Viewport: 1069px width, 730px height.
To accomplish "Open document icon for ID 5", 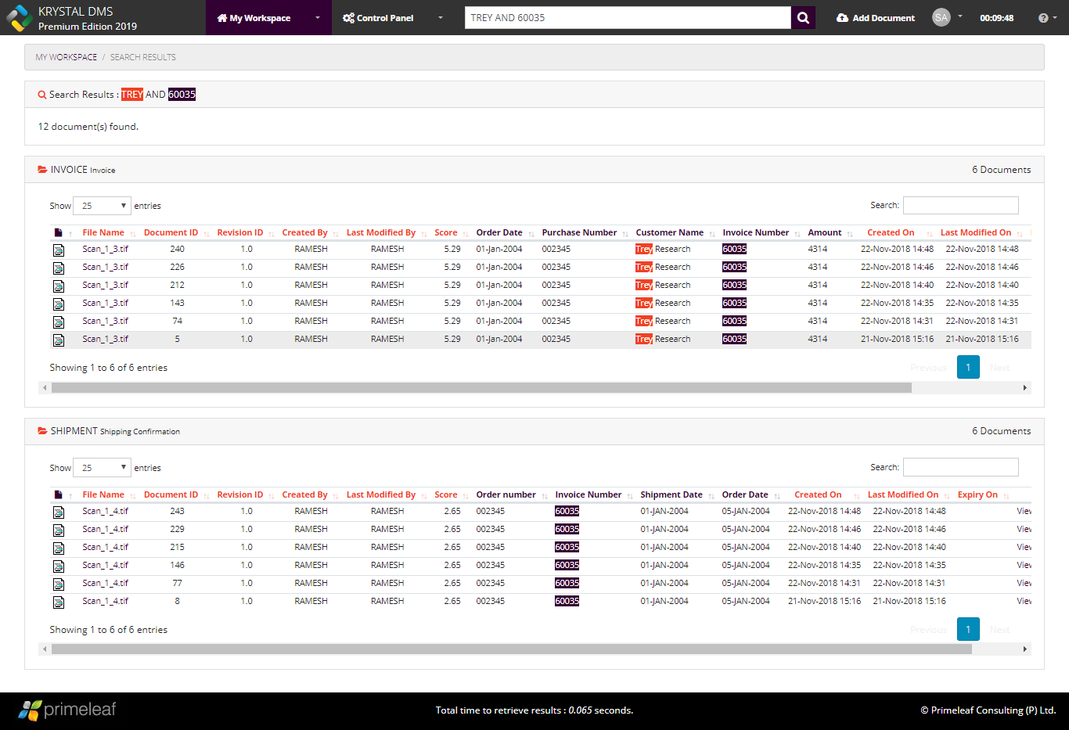I will pyautogui.click(x=59, y=340).
